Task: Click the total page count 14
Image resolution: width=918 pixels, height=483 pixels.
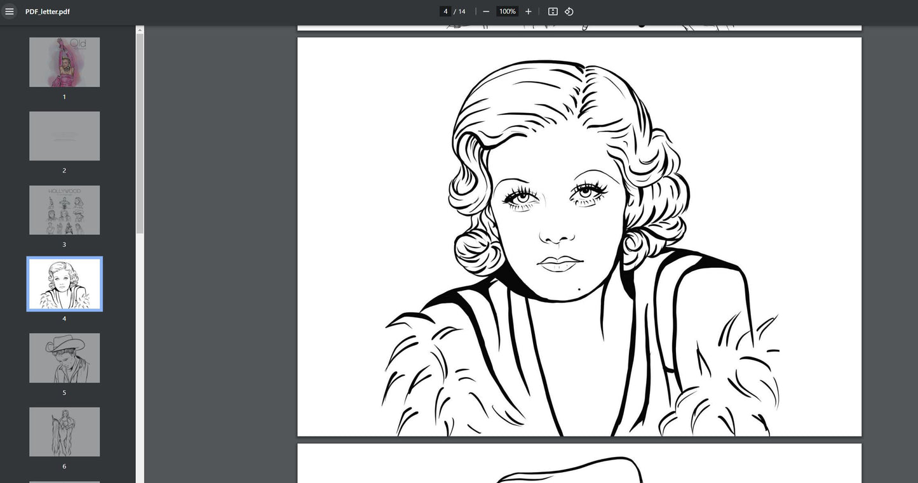Action: point(462,11)
